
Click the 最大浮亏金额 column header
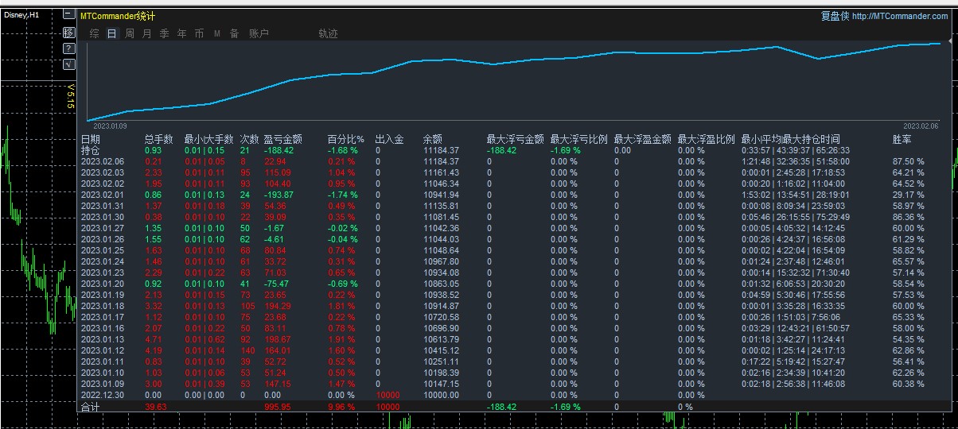[515, 139]
